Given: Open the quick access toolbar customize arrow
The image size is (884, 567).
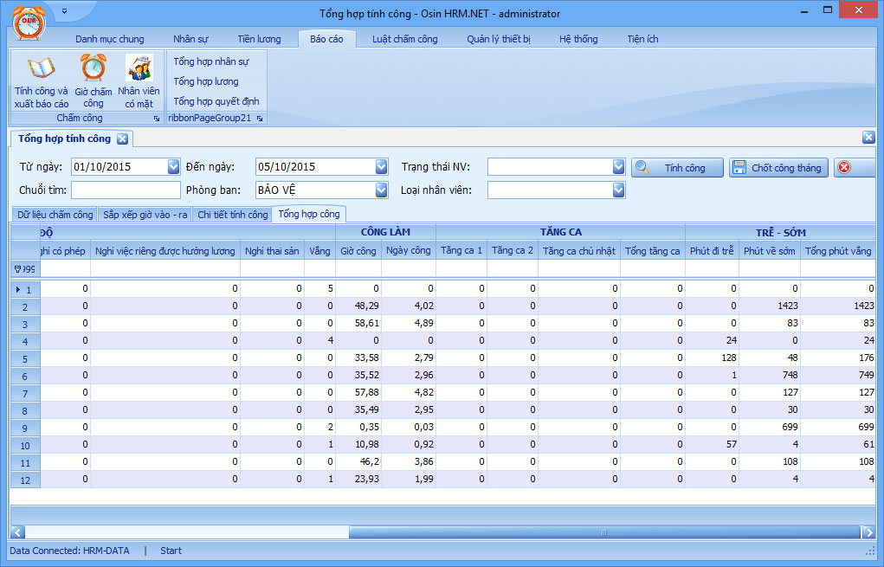Looking at the screenshot, I should tap(65, 13).
